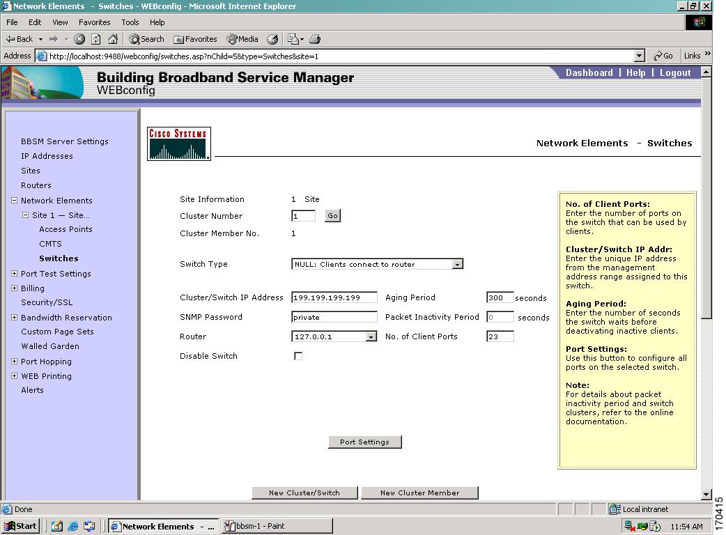
Task: Select Access Points in sidebar tree
Action: (x=65, y=229)
